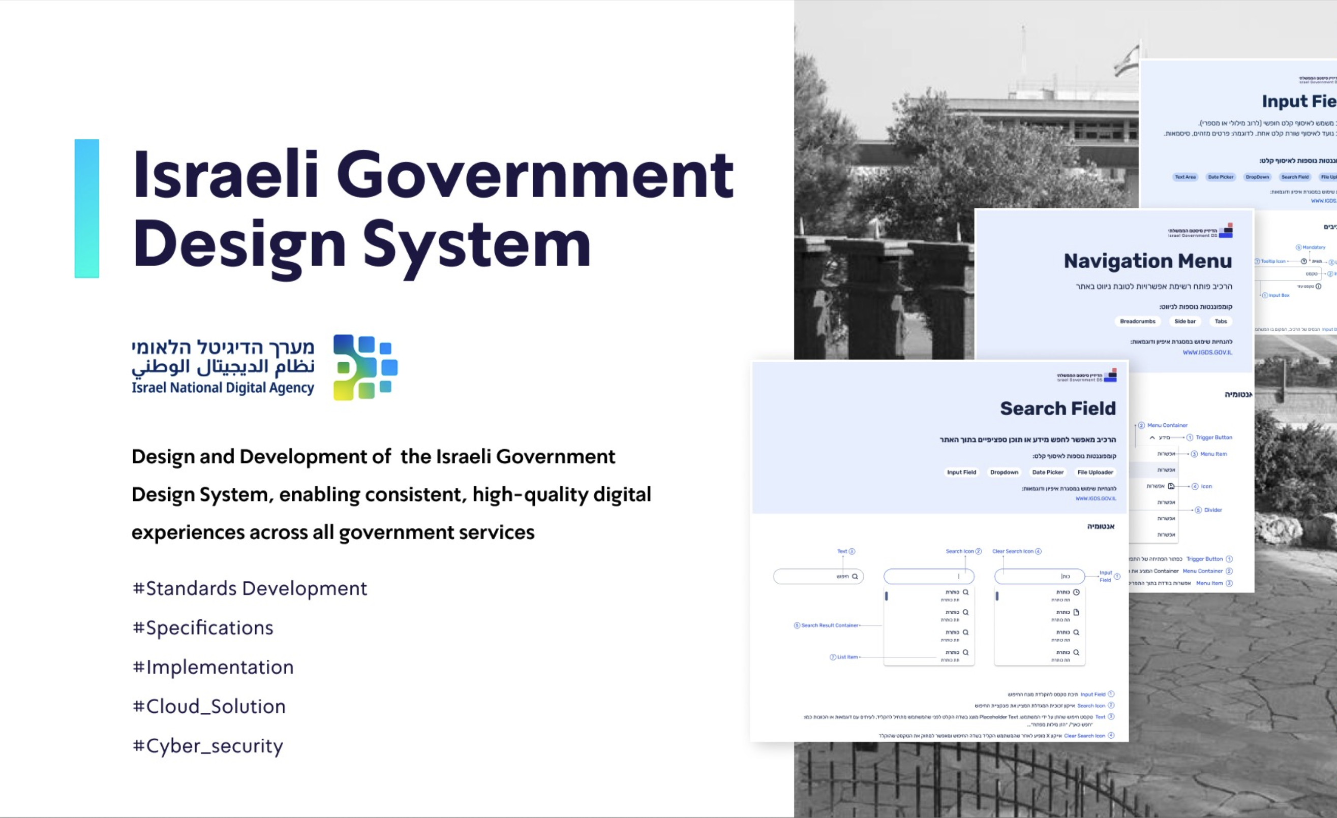Click the 'Mandatory' label on Input Field card

click(x=1314, y=247)
